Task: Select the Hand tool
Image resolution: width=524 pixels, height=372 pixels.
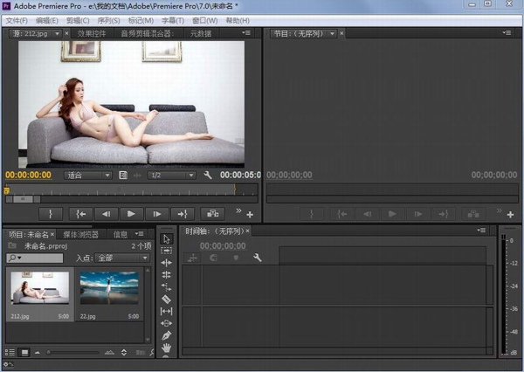Action: click(167, 348)
